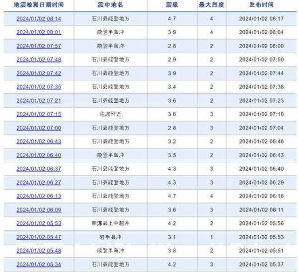Image resolution: width=298 pixels, height=272 pixels.
Task: Click the 震中地名 column header
Action: (x=111, y=5)
